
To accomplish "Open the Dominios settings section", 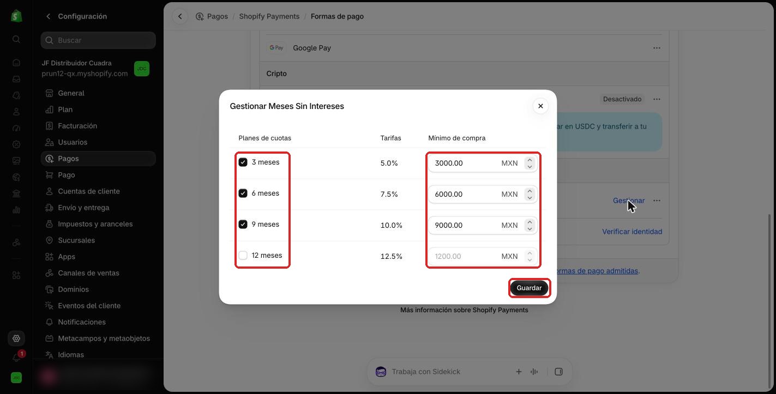I will coord(98,289).
